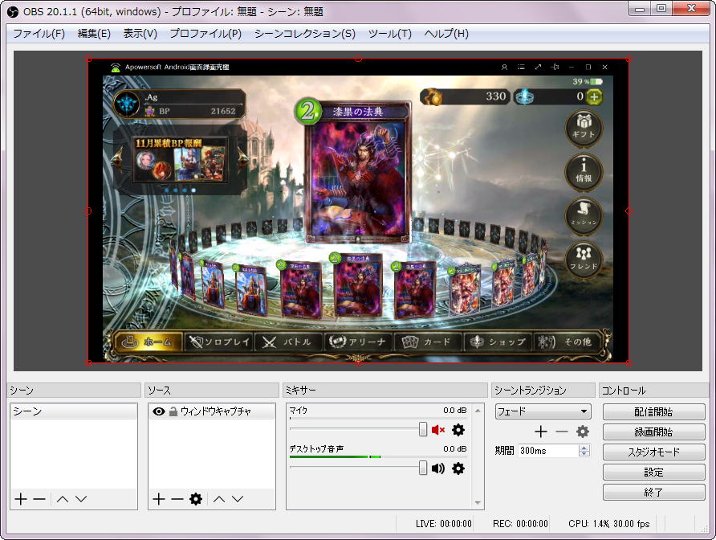Click green plus crystal icon in game
The height and width of the screenshot is (540, 716).
[x=594, y=97]
